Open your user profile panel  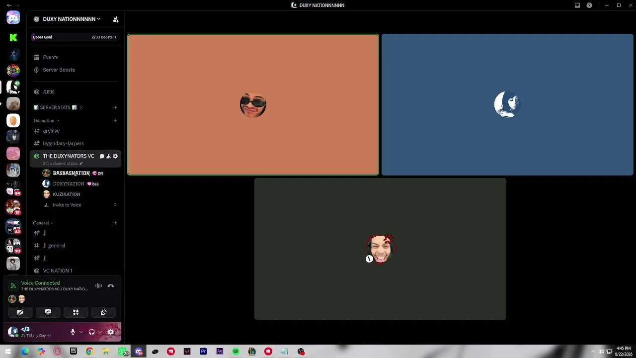click(x=36, y=332)
